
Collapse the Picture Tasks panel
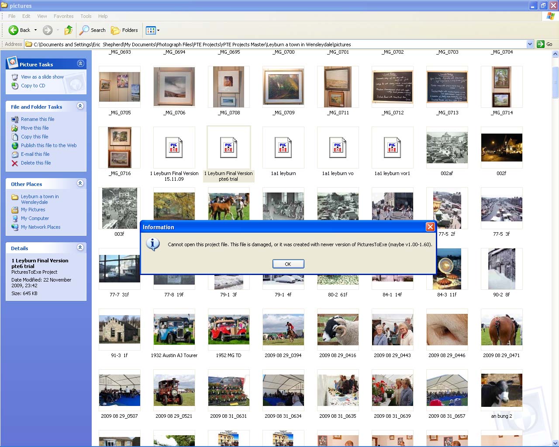click(x=80, y=64)
